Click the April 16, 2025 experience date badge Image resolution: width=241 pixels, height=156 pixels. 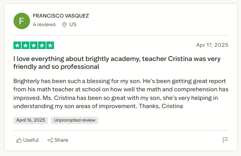point(30,120)
